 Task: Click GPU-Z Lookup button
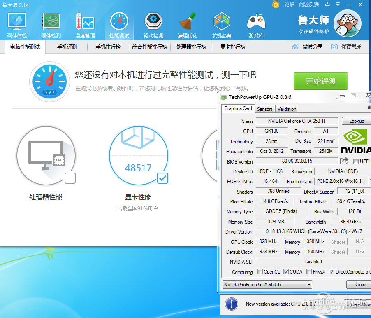pos(357,121)
